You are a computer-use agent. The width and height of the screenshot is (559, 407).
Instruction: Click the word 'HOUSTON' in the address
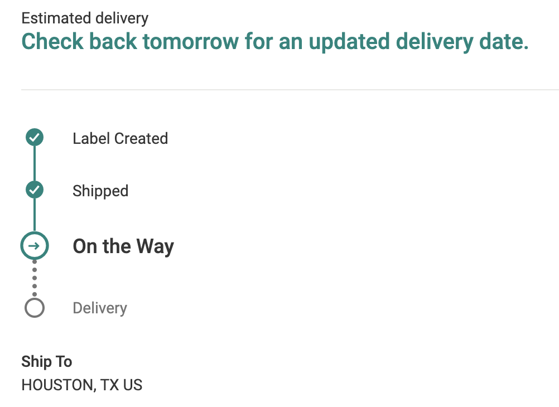point(55,385)
